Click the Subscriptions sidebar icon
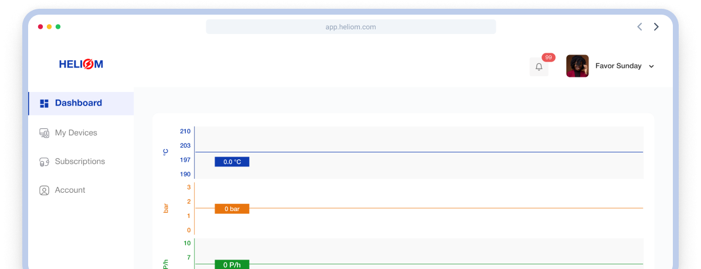701x269 pixels. click(x=44, y=162)
